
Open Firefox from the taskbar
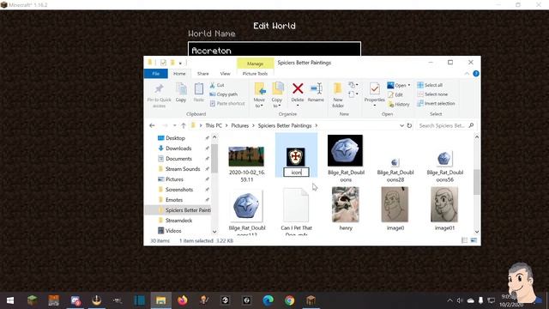coord(183,300)
